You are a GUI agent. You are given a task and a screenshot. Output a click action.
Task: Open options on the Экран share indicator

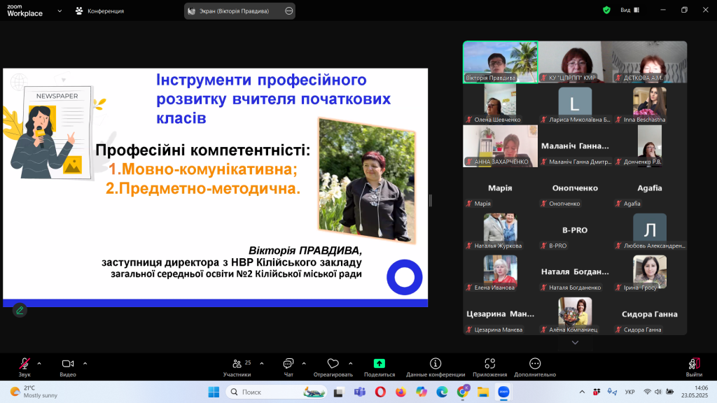click(289, 11)
